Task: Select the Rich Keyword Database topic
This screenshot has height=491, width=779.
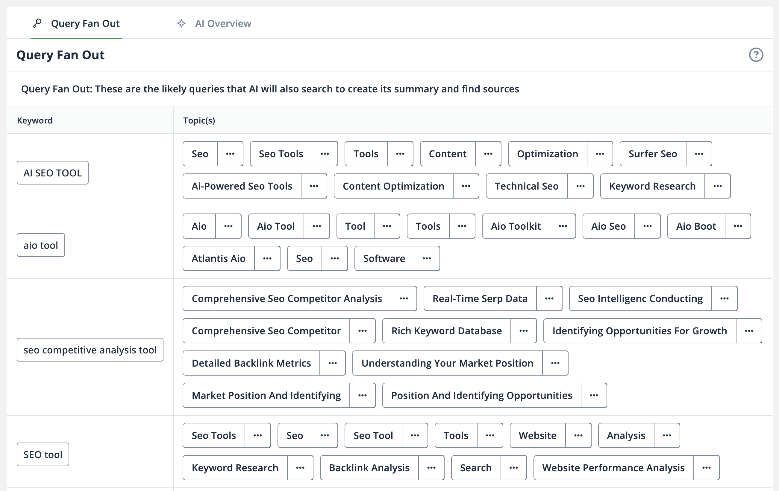Action: [x=447, y=331]
